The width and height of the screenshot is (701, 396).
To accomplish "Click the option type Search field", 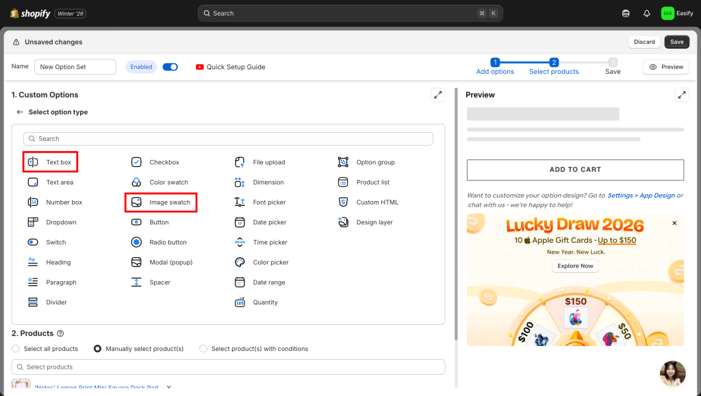I will click(228, 139).
